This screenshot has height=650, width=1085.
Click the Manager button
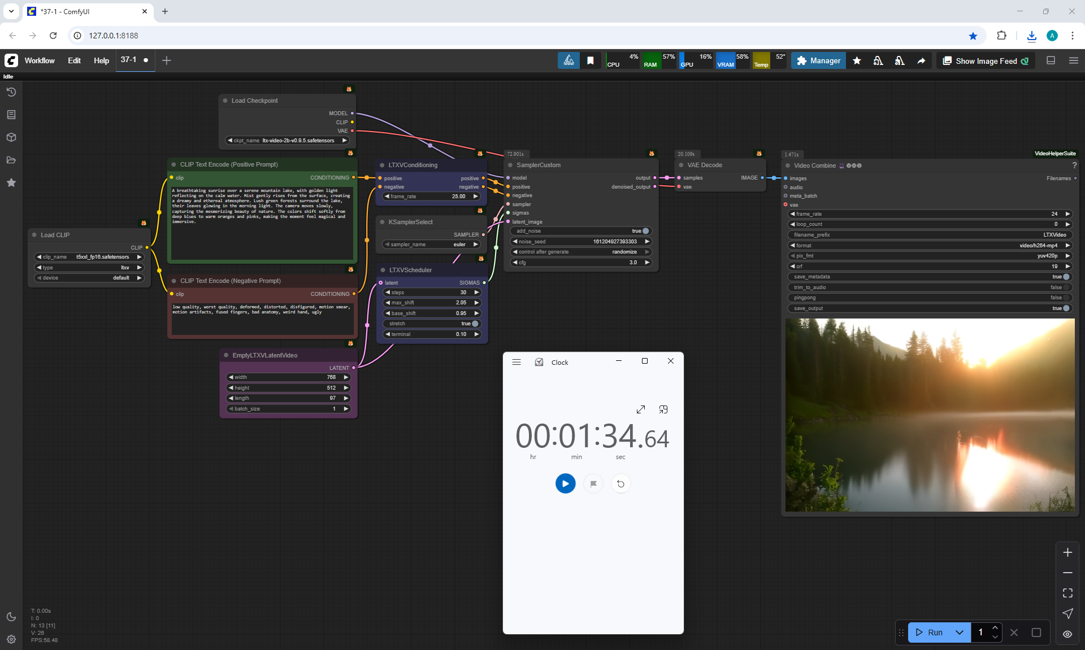click(x=818, y=61)
